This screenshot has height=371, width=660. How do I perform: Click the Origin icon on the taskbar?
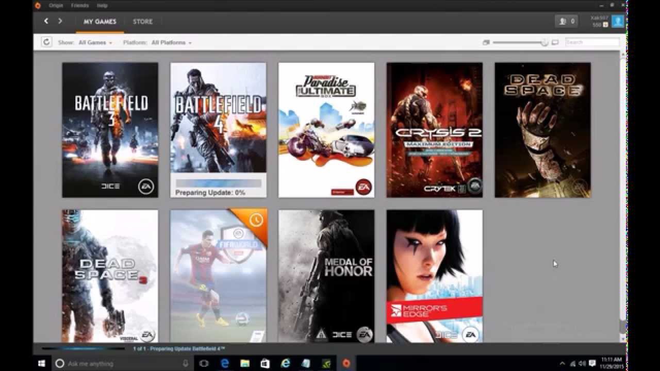[x=346, y=363]
